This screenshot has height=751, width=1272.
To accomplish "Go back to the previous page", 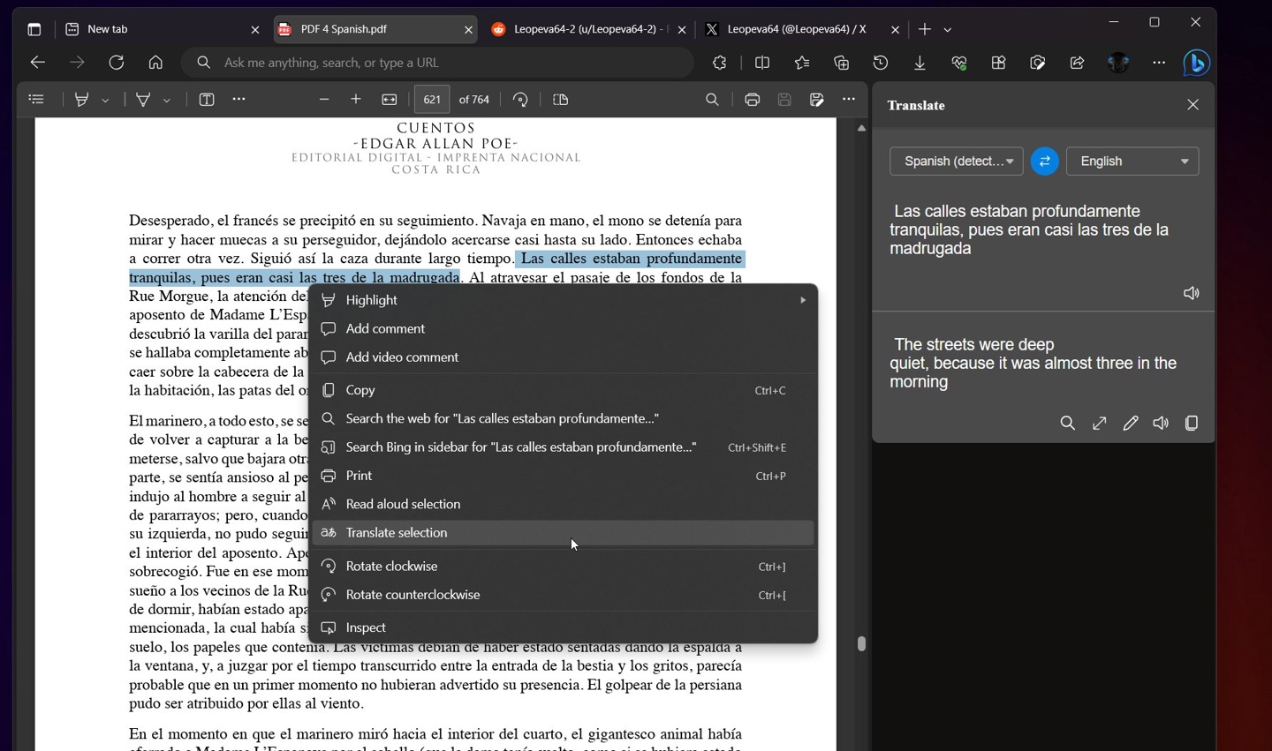I will (37, 63).
